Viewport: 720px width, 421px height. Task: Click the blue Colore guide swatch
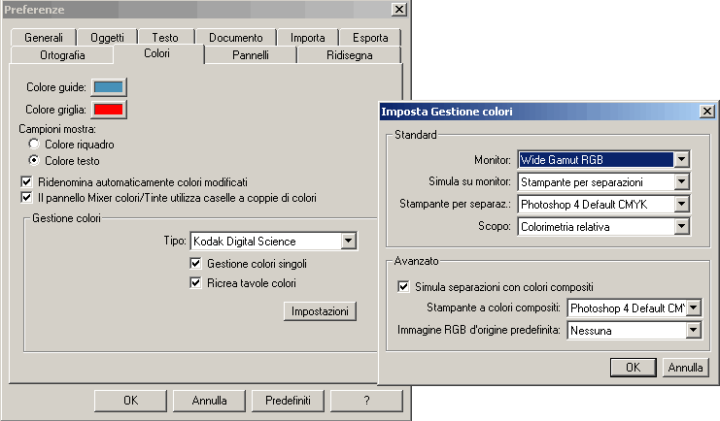click(108, 87)
